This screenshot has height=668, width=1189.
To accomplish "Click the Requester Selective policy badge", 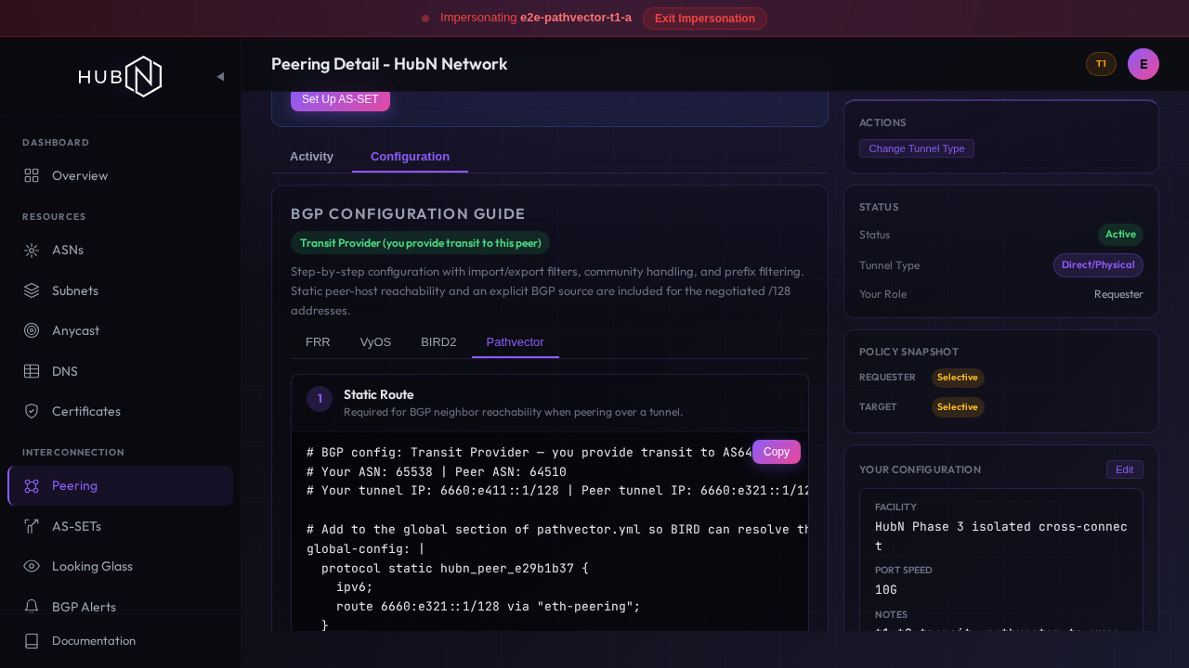I will (958, 378).
